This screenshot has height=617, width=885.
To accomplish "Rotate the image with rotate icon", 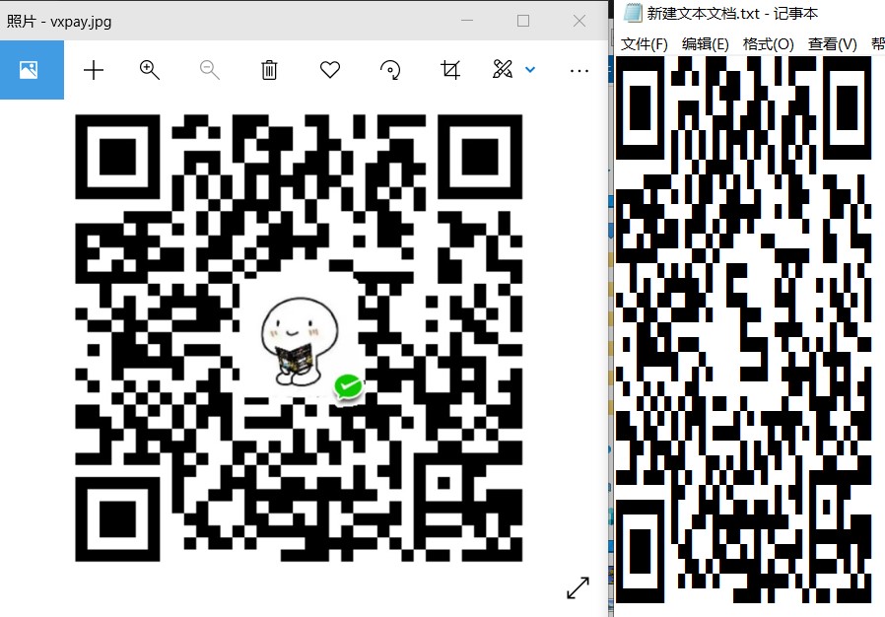I will pos(390,70).
